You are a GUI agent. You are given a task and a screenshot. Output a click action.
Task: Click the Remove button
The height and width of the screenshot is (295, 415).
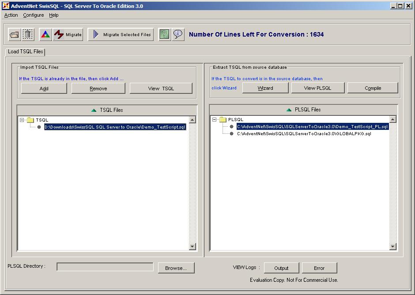click(x=98, y=88)
